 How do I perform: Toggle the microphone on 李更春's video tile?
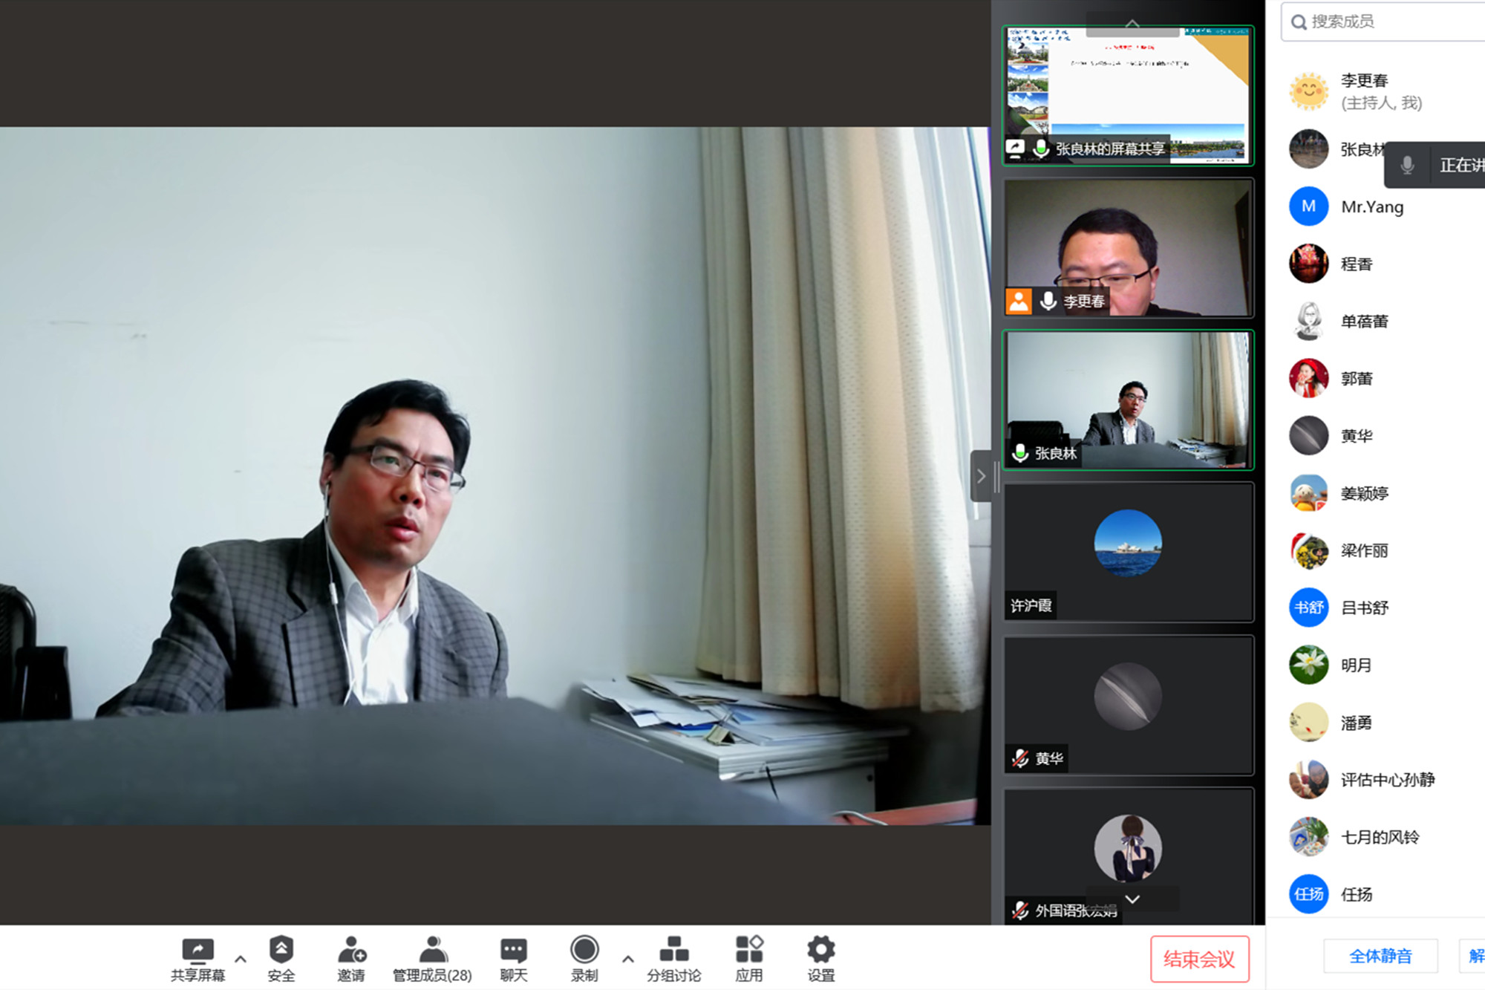coord(1048,301)
